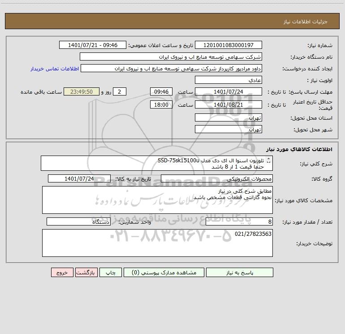This screenshot has height=334, width=345.
Task: Open اطلاعات تماس خریدار link
Action: [55, 69]
